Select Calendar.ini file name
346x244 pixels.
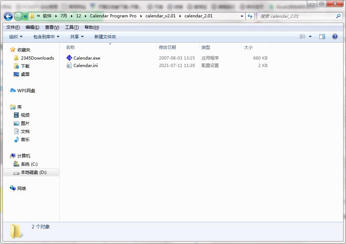[x=86, y=66]
